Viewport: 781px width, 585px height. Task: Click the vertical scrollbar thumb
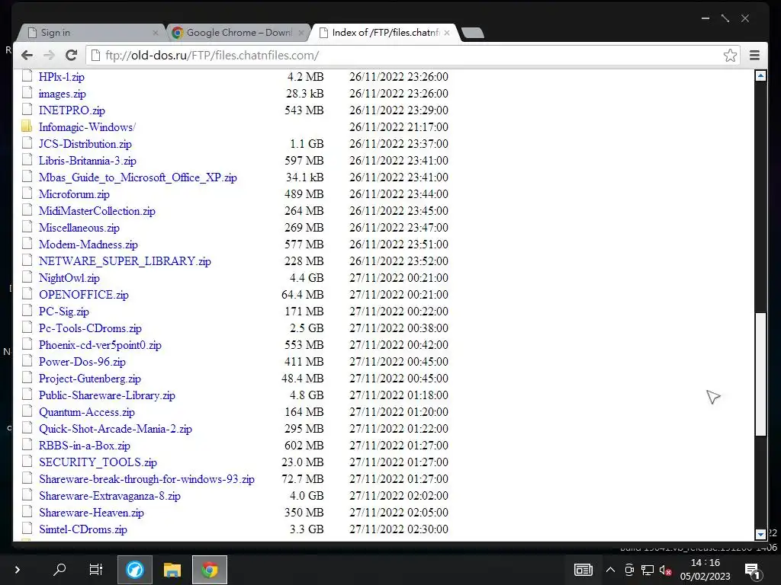point(760,374)
